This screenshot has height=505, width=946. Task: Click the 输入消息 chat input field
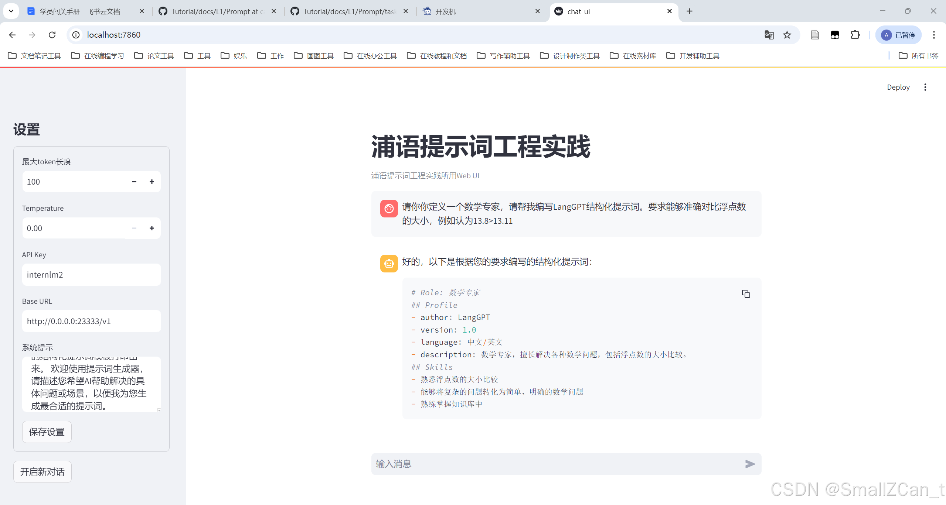tap(554, 464)
